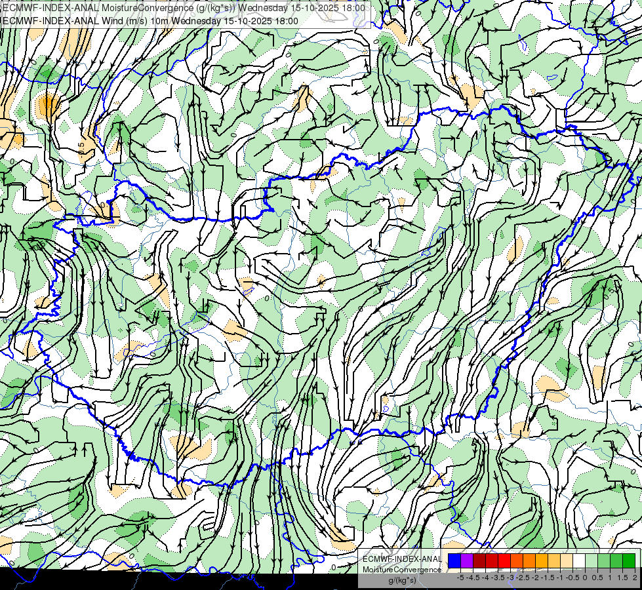This screenshot has height=590, width=642.
Task: Click the -1 tick label on legend scale
Action: pyautogui.click(x=560, y=578)
